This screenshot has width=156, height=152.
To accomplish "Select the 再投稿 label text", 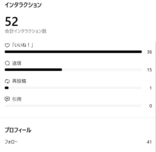I will (19, 81).
